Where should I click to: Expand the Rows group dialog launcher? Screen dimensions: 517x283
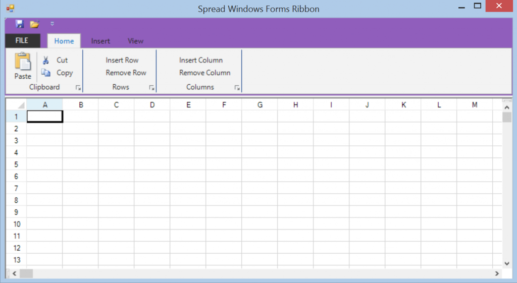(151, 88)
